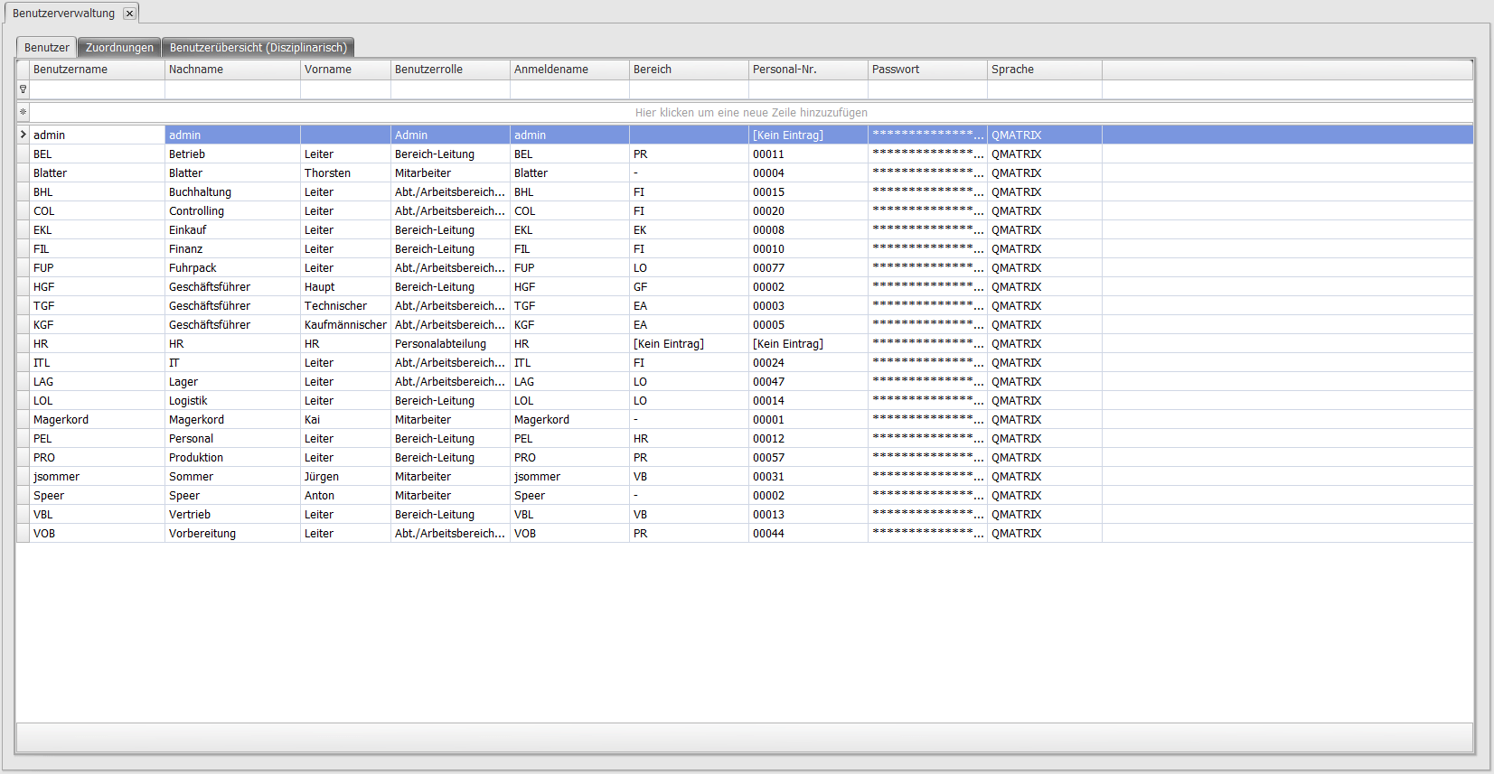Click 'Hier klicken' row to add new entry
Image resolution: width=1494 pixels, height=774 pixels.
(x=750, y=113)
